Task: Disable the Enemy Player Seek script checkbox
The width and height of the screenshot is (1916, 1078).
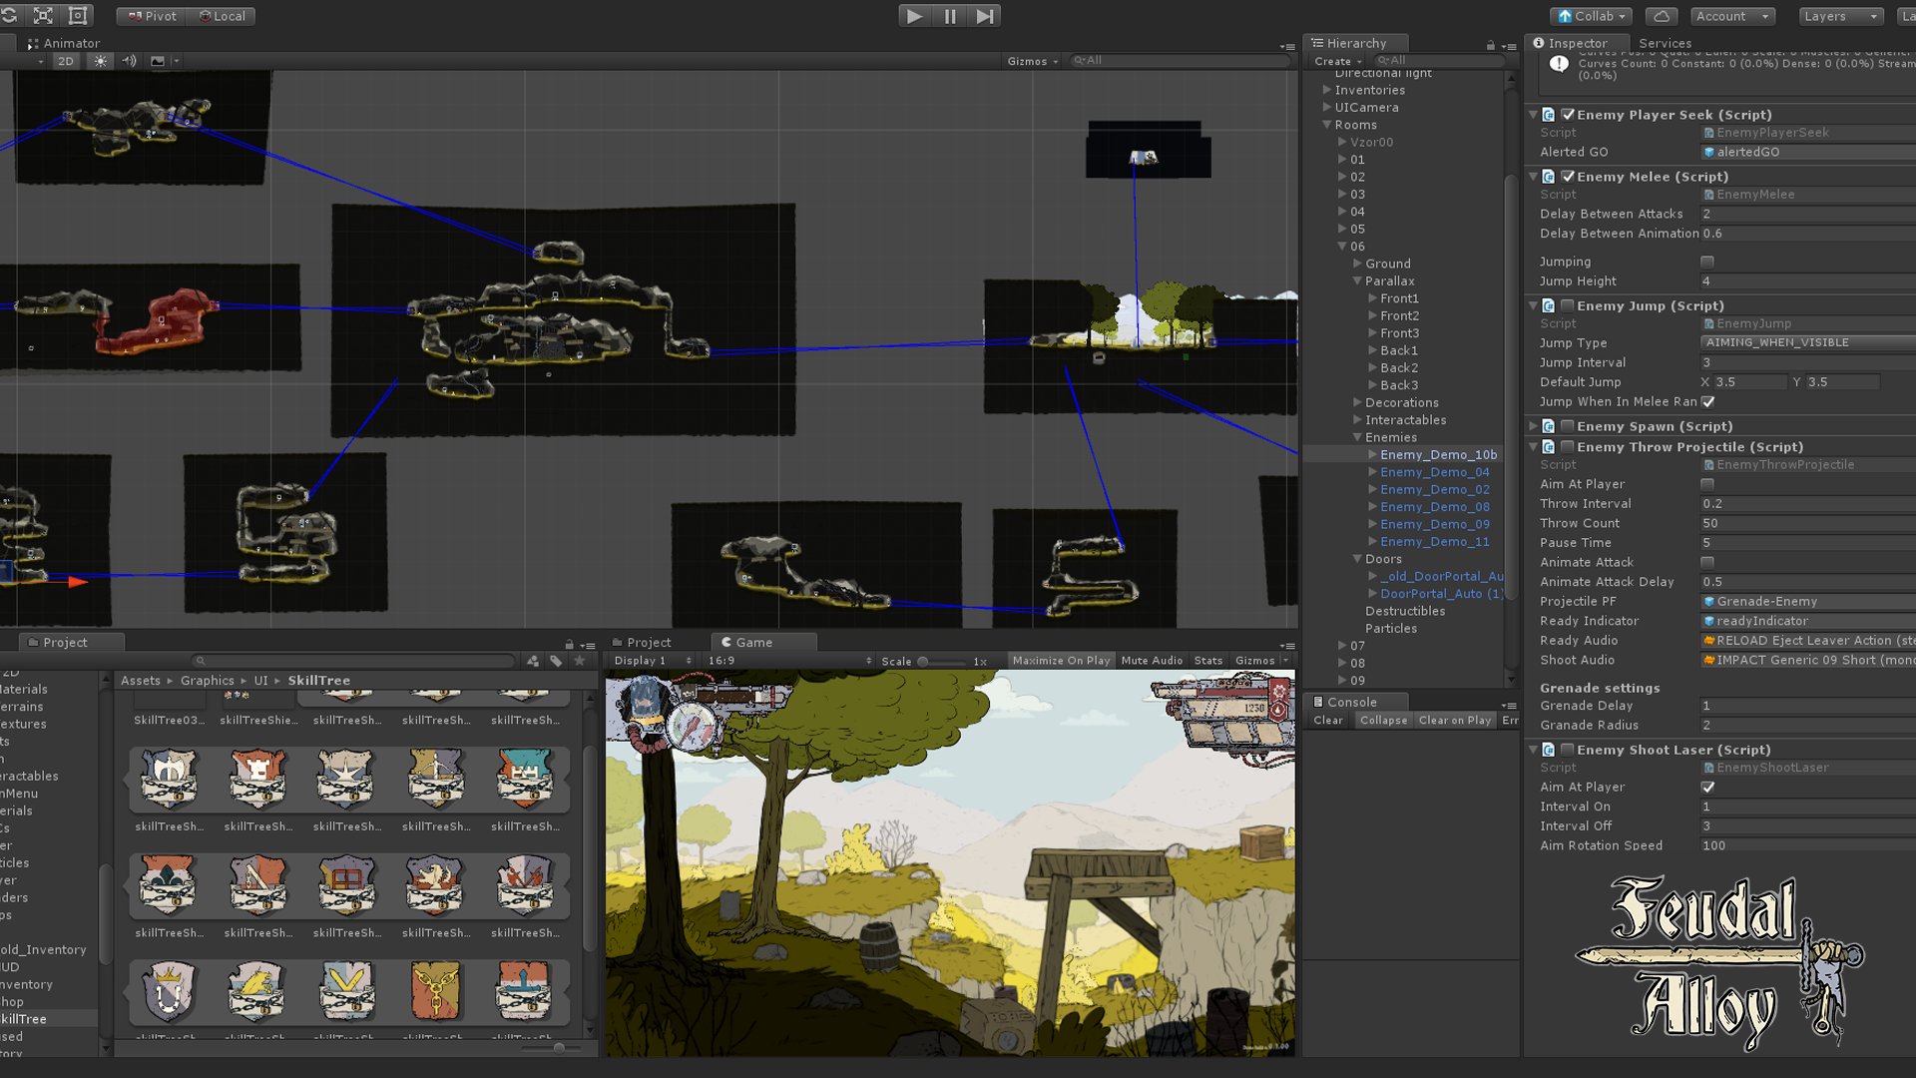Action: point(1568,115)
